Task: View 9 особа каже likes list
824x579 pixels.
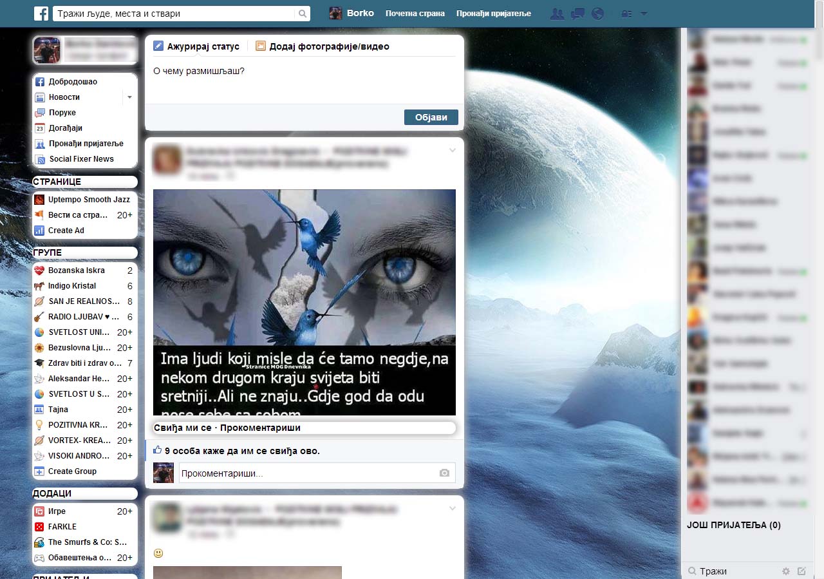Action: [x=242, y=451]
